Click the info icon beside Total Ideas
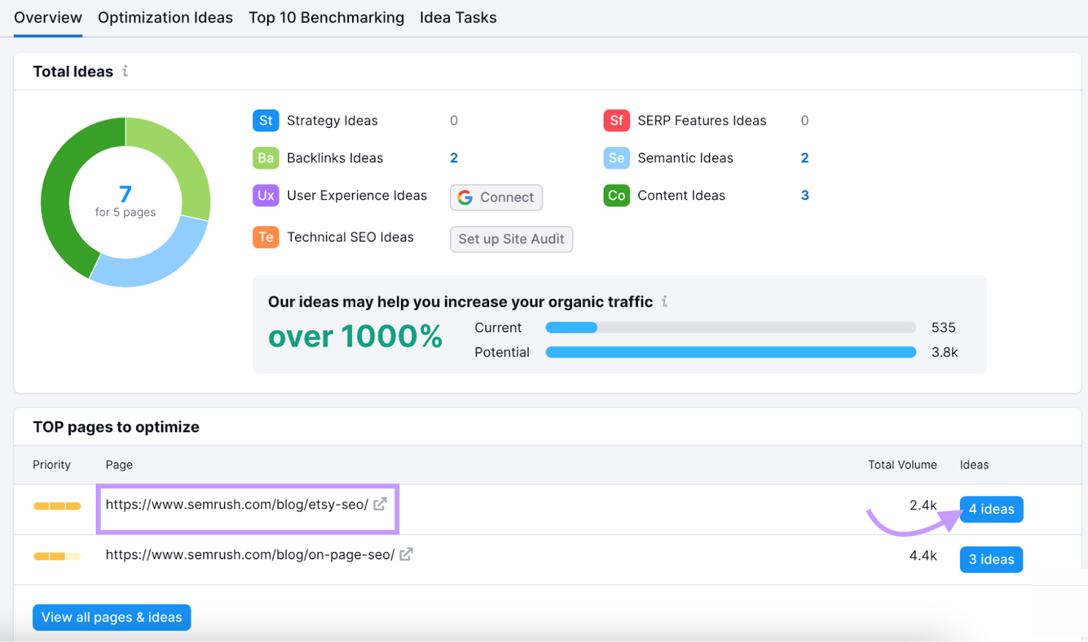Screen dimensions: 1088x642 pyautogui.click(x=125, y=71)
